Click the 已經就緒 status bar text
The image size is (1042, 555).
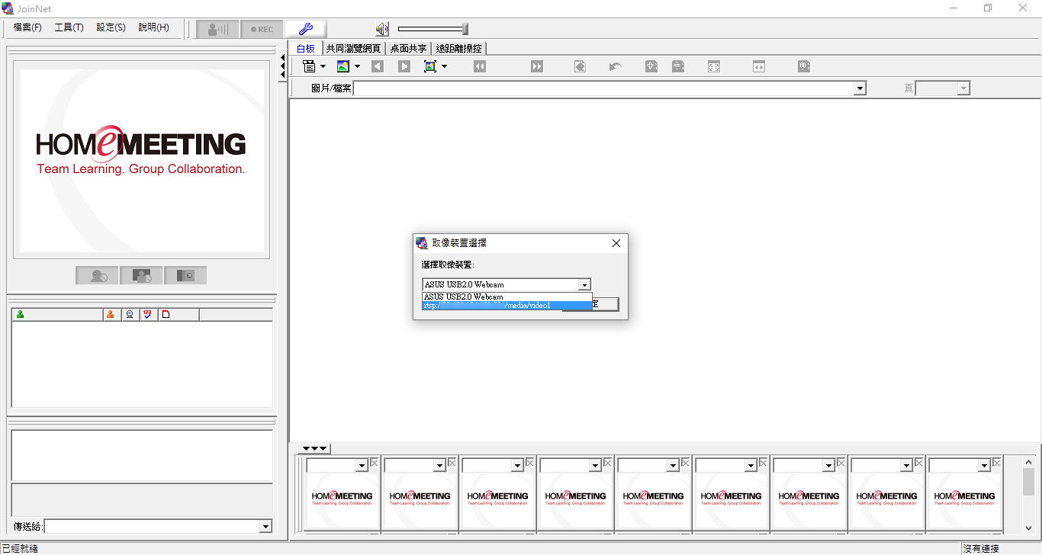pyautogui.click(x=20, y=548)
